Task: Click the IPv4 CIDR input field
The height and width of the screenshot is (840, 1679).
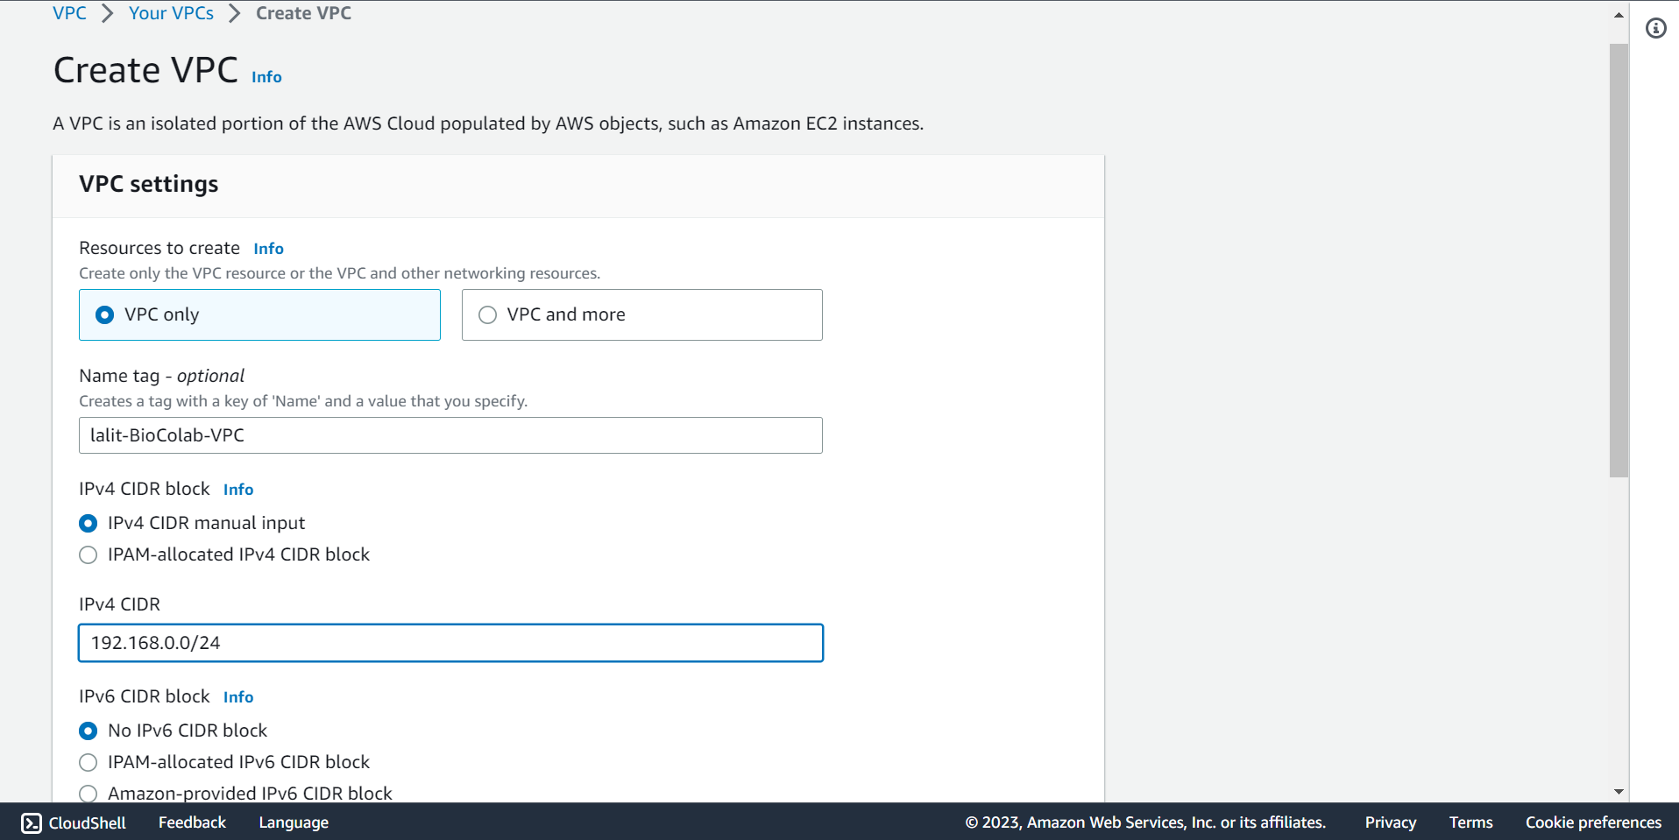Action: coord(450,643)
